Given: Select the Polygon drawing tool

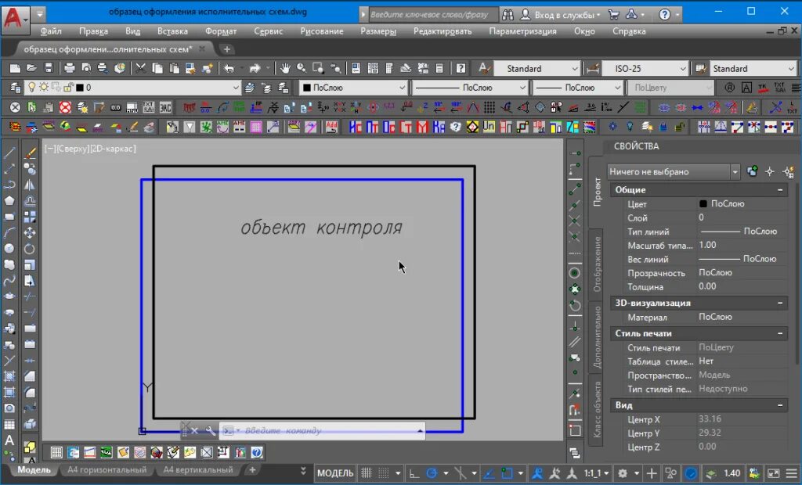Looking at the screenshot, I should pos(9,200).
